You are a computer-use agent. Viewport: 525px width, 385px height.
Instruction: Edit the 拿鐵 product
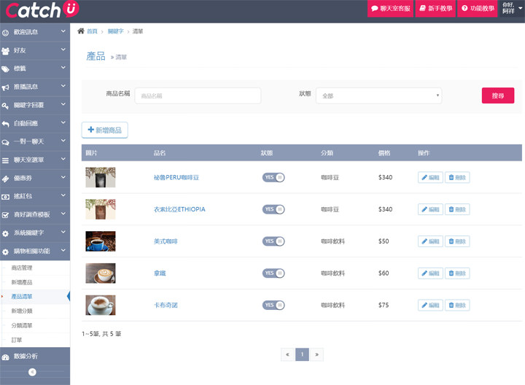pos(430,273)
